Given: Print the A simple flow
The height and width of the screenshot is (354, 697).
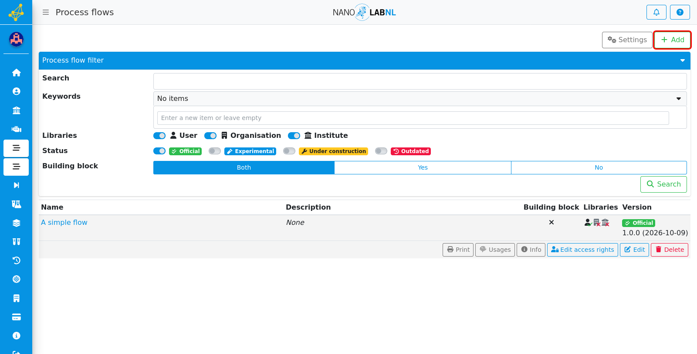Looking at the screenshot, I should pyautogui.click(x=458, y=250).
